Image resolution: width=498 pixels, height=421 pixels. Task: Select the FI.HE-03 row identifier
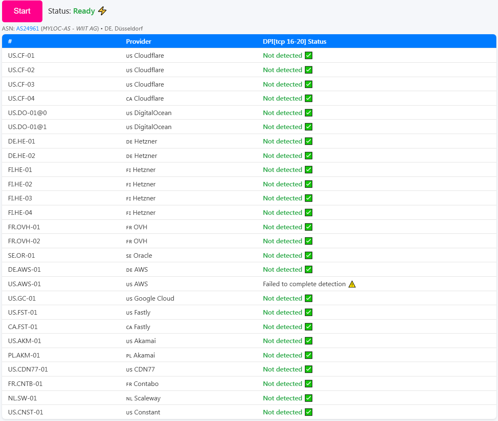pyautogui.click(x=20, y=198)
